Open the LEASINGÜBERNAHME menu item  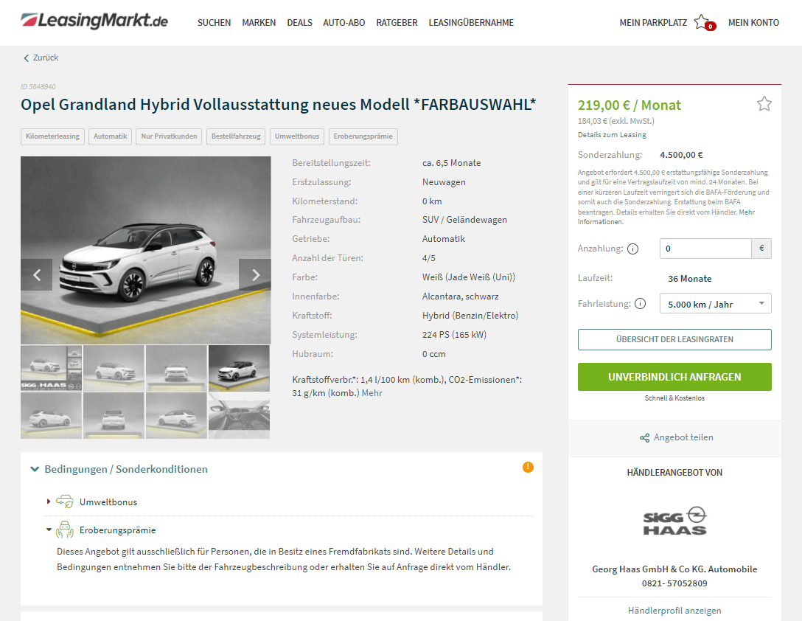[471, 23]
